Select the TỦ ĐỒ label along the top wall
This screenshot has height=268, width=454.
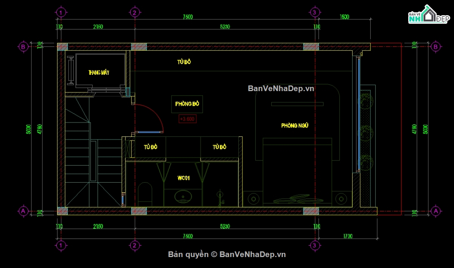(183, 62)
